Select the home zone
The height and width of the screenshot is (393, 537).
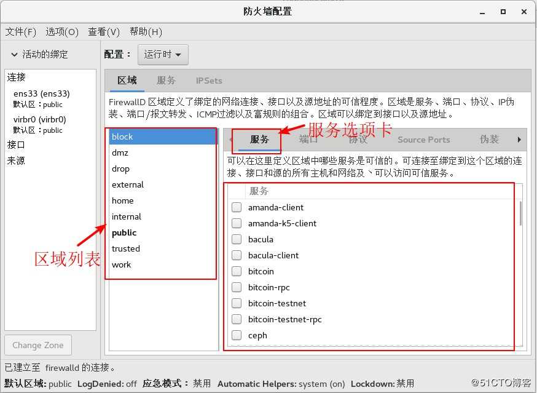point(163,200)
